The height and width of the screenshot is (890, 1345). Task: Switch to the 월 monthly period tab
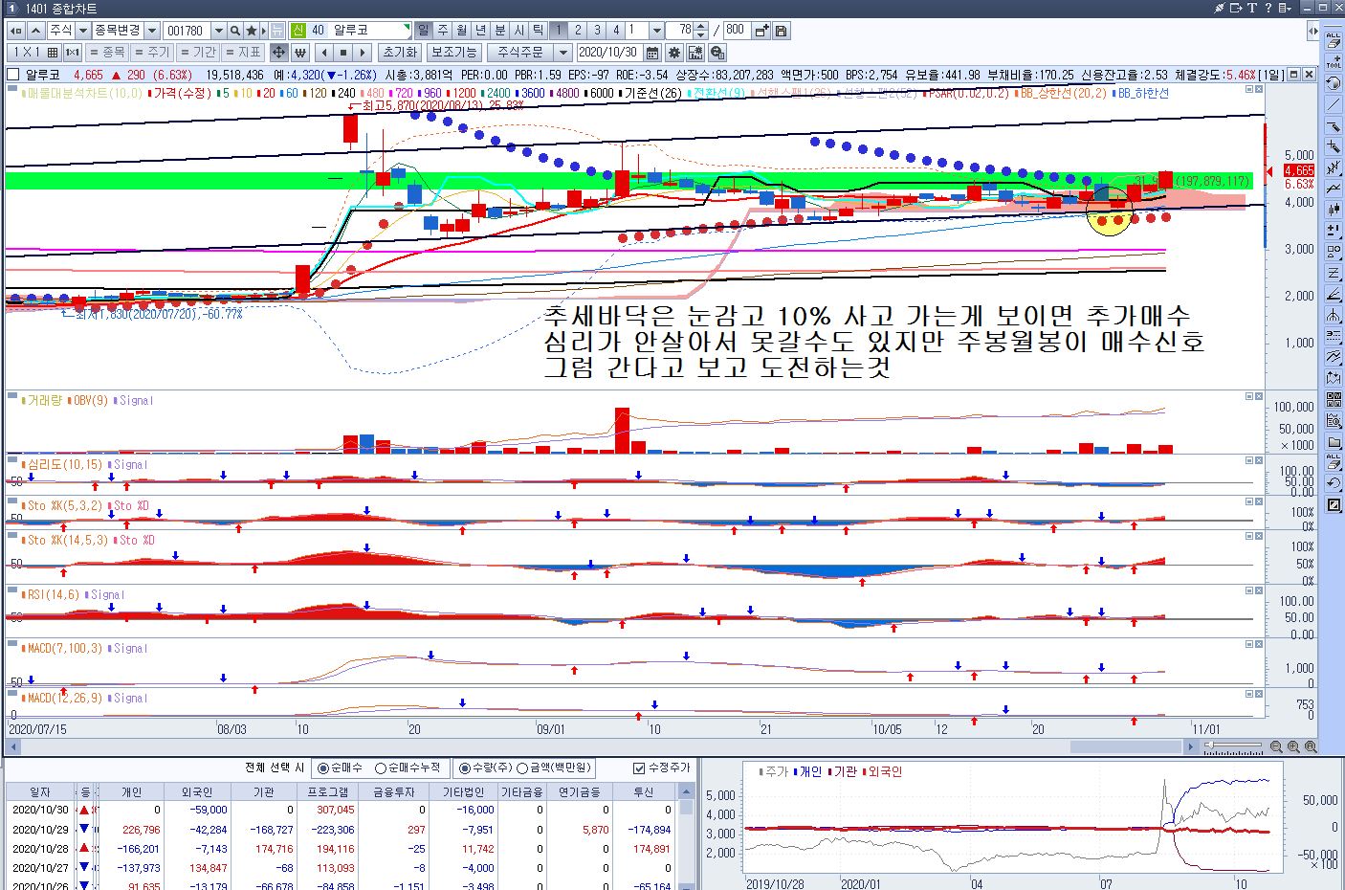click(462, 31)
